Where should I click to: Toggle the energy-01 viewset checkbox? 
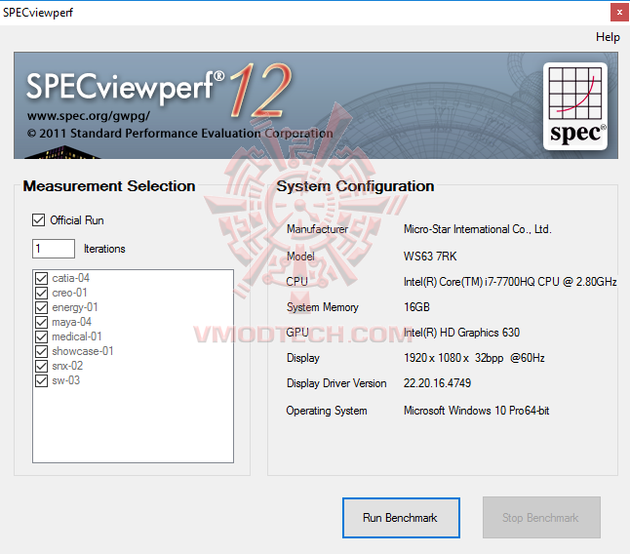point(41,307)
